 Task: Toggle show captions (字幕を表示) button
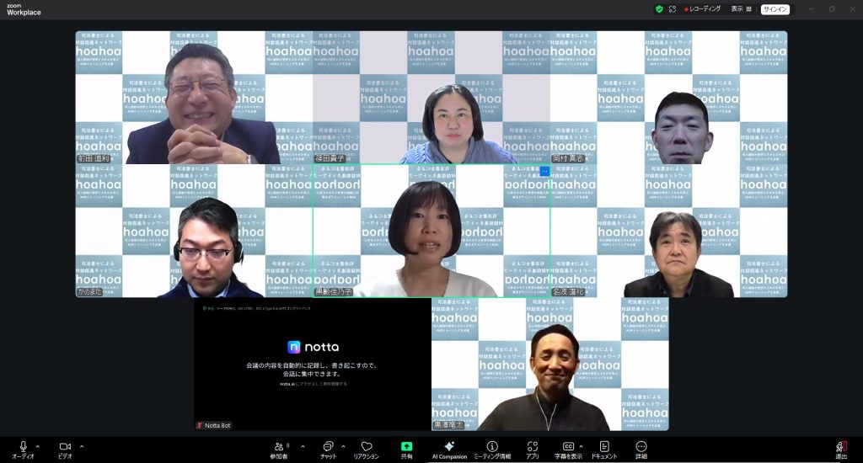pos(569,447)
